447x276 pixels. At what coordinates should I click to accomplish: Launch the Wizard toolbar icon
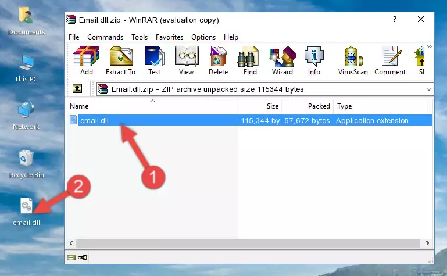pos(282,60)
